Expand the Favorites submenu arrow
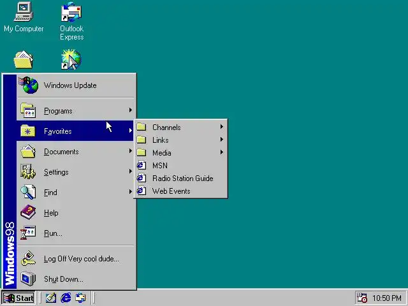Image resolution: width=408 pixels, height=306 pixels. click(x=130, y=130)
